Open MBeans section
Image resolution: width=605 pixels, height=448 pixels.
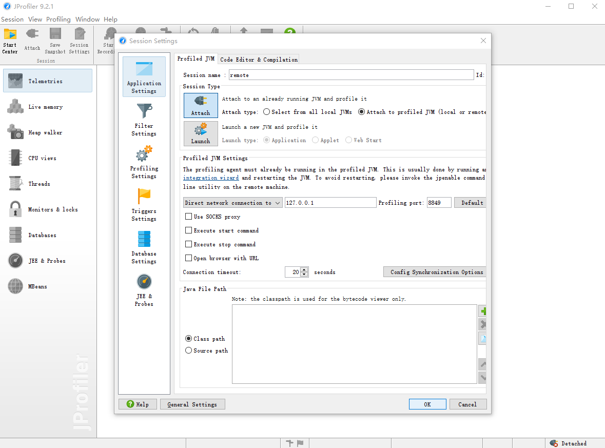[x=48, y=286]
